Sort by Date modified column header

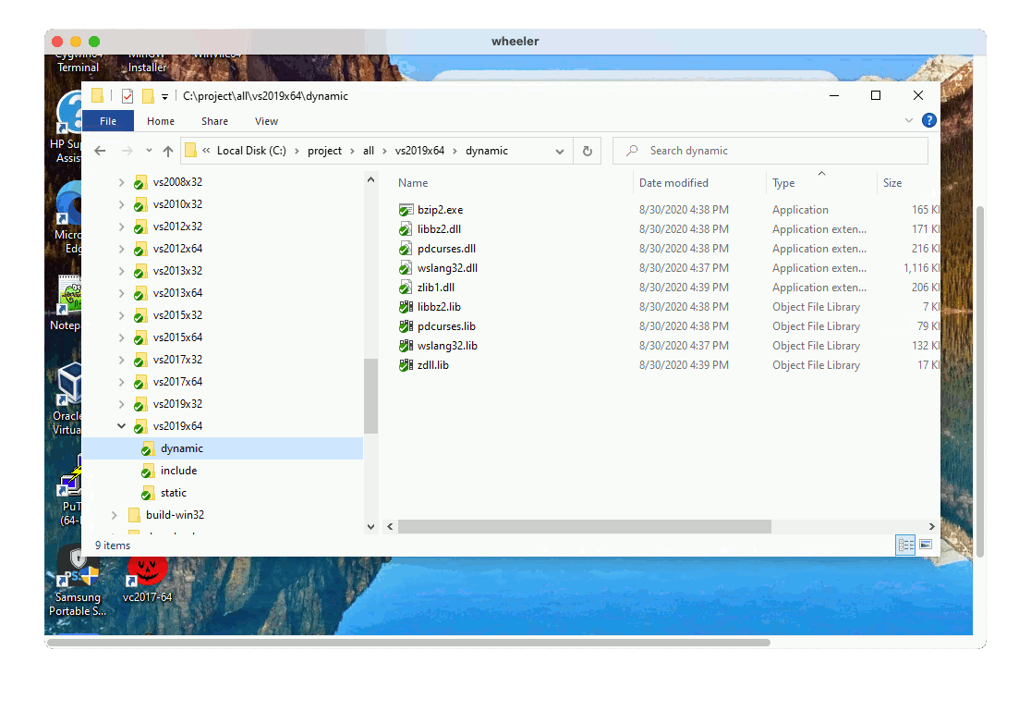pos(674,183)
